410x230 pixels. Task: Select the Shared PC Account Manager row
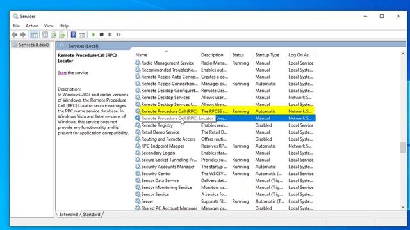tap(225, 208)
